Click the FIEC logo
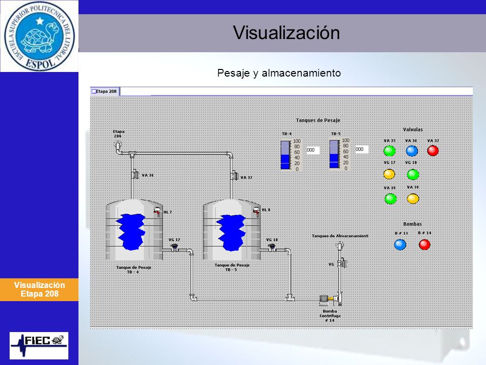The image size is (486, 365). (39, 345)
